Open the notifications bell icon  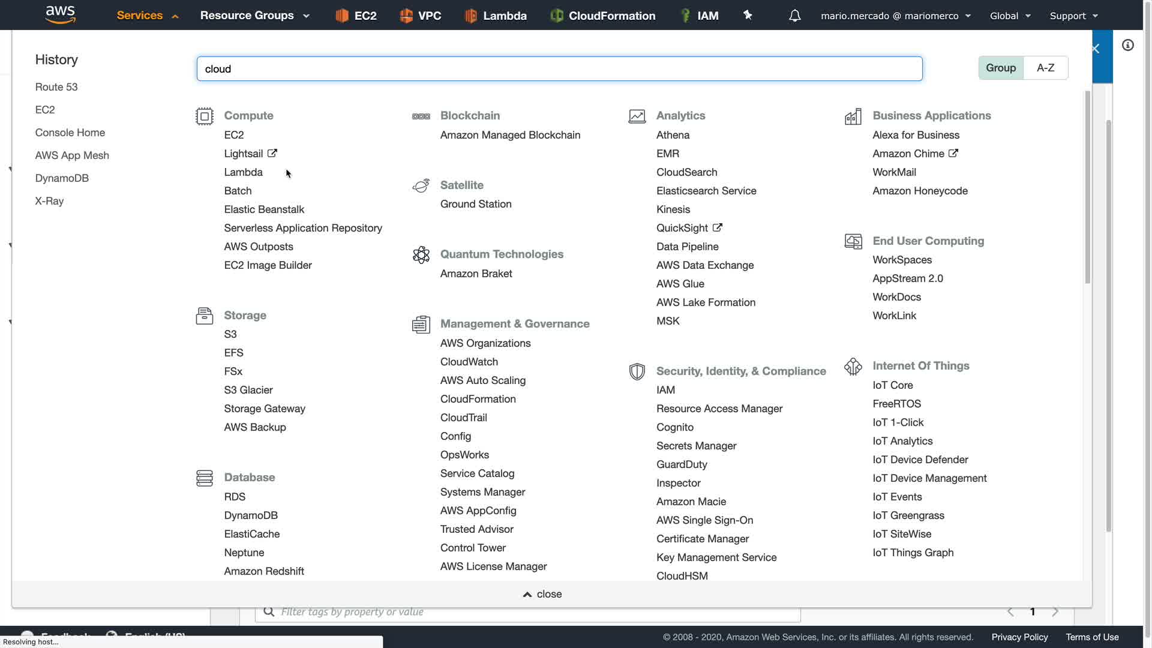tap(794, 16)
